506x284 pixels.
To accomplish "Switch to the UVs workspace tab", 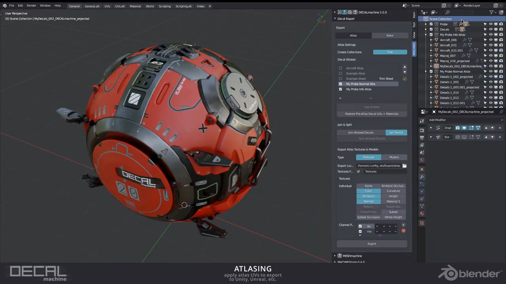I will click(107, 6).
